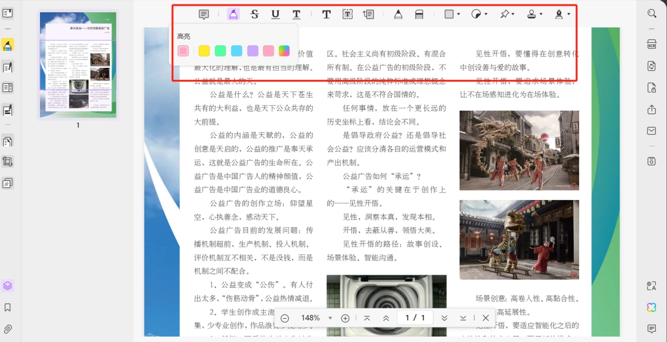The width and height of the screenshot is (667, 342).
Task: Open edit PDF mode in sidebar
Action: pos(8,67)
